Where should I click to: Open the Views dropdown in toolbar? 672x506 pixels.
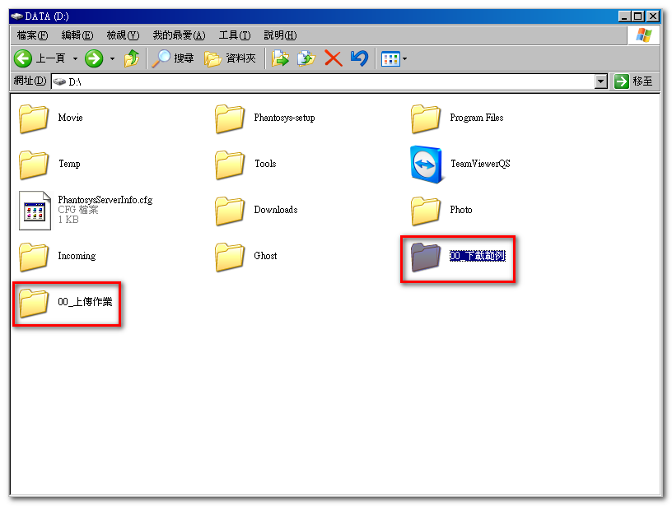[x=394, y=58]
